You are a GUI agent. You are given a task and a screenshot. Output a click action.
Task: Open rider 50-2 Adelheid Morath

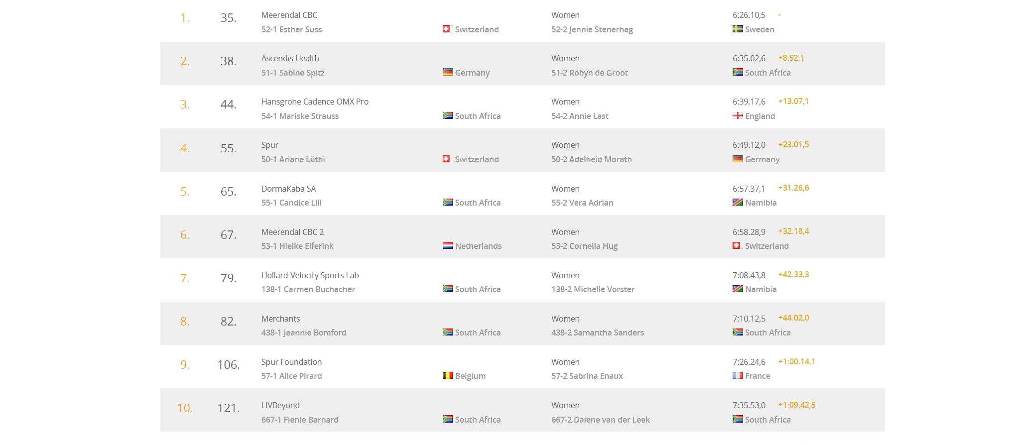[591, 159]
